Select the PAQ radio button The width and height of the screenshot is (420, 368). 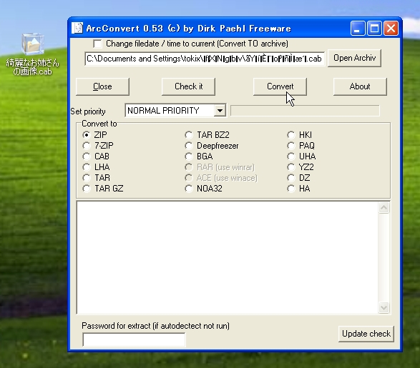291,146
